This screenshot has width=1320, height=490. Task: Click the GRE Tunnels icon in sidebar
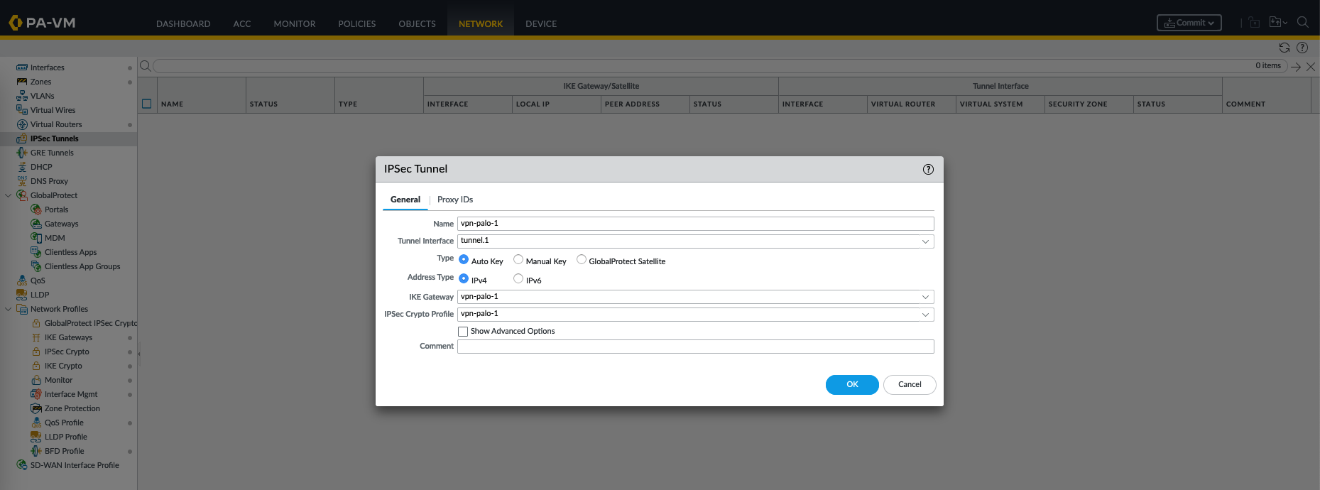(x=22, y=153)
